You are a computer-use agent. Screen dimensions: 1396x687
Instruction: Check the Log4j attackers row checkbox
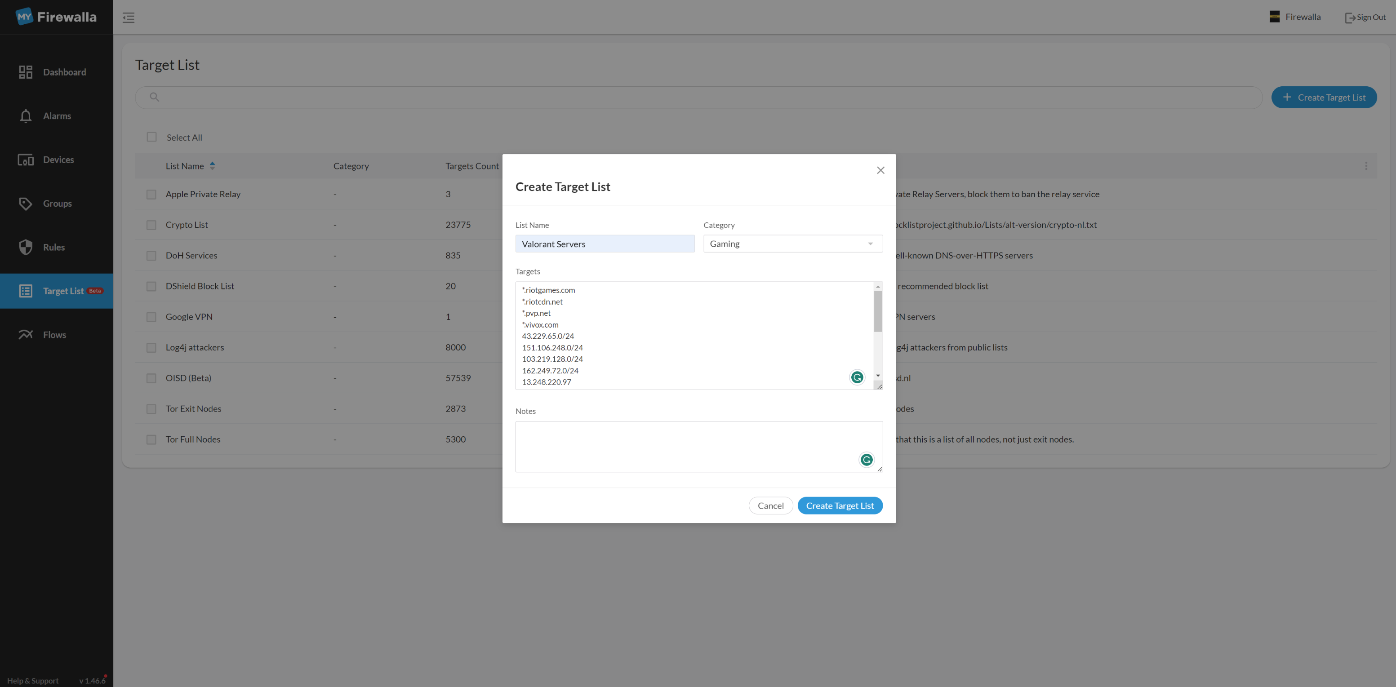151,347
